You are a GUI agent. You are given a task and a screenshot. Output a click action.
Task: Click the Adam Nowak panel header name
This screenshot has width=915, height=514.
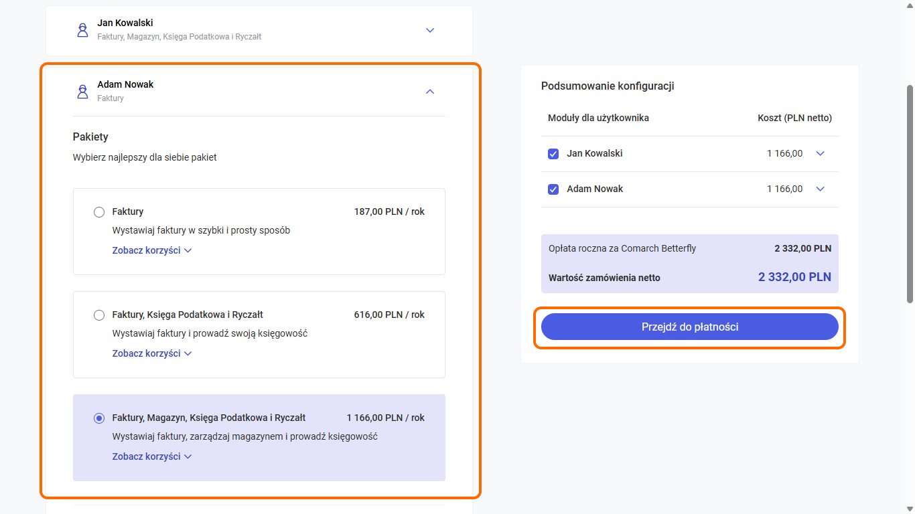pyautogui.click(x=125, y=85)
